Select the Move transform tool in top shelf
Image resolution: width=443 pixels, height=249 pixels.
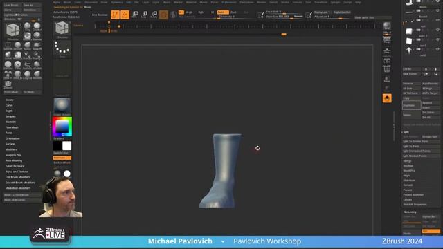pos(134,15)
